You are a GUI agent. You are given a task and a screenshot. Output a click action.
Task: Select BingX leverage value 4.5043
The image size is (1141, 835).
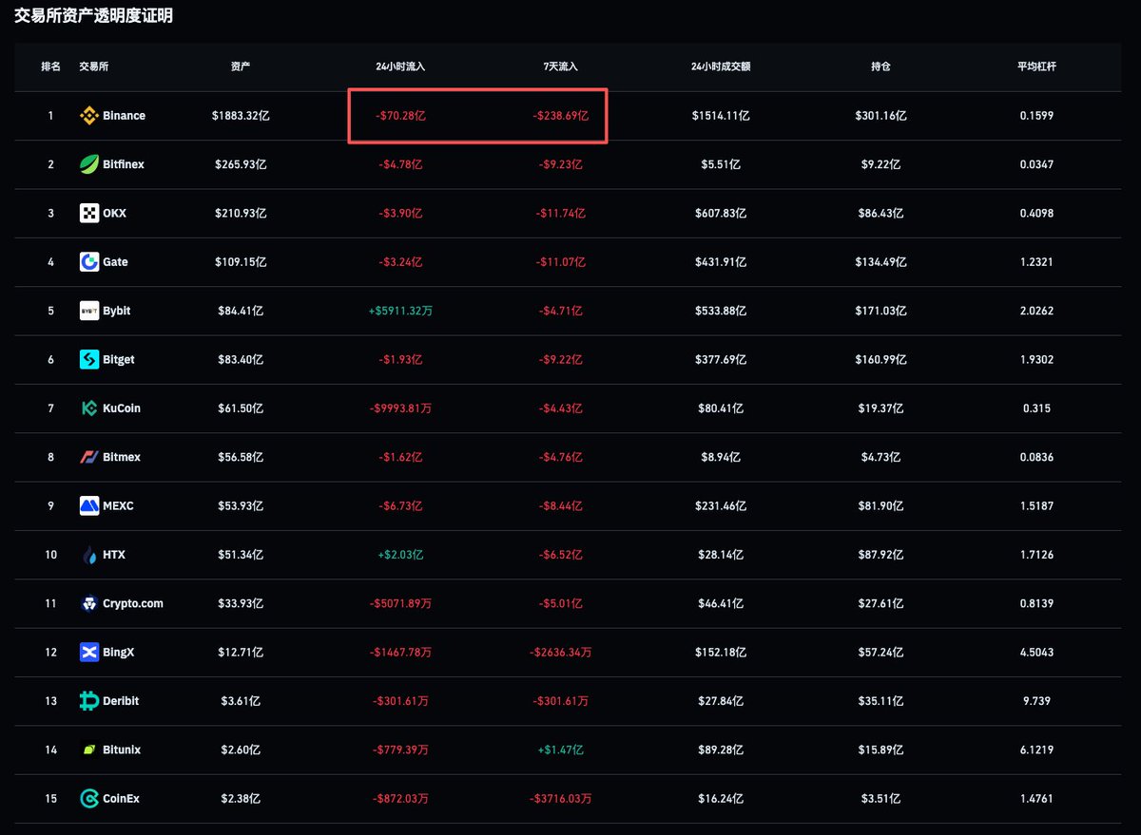1035,652
